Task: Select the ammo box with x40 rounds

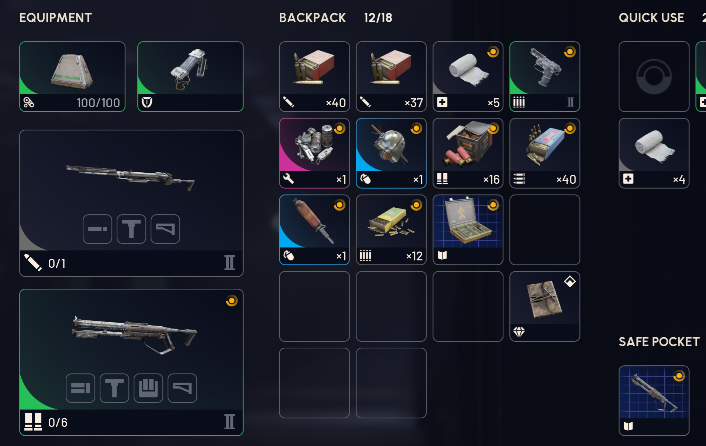Action: pos(314,77)
